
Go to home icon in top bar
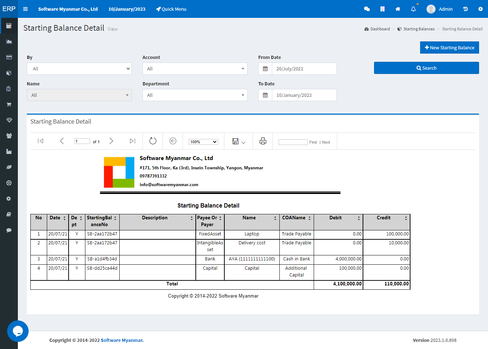(x=398, y=9)
